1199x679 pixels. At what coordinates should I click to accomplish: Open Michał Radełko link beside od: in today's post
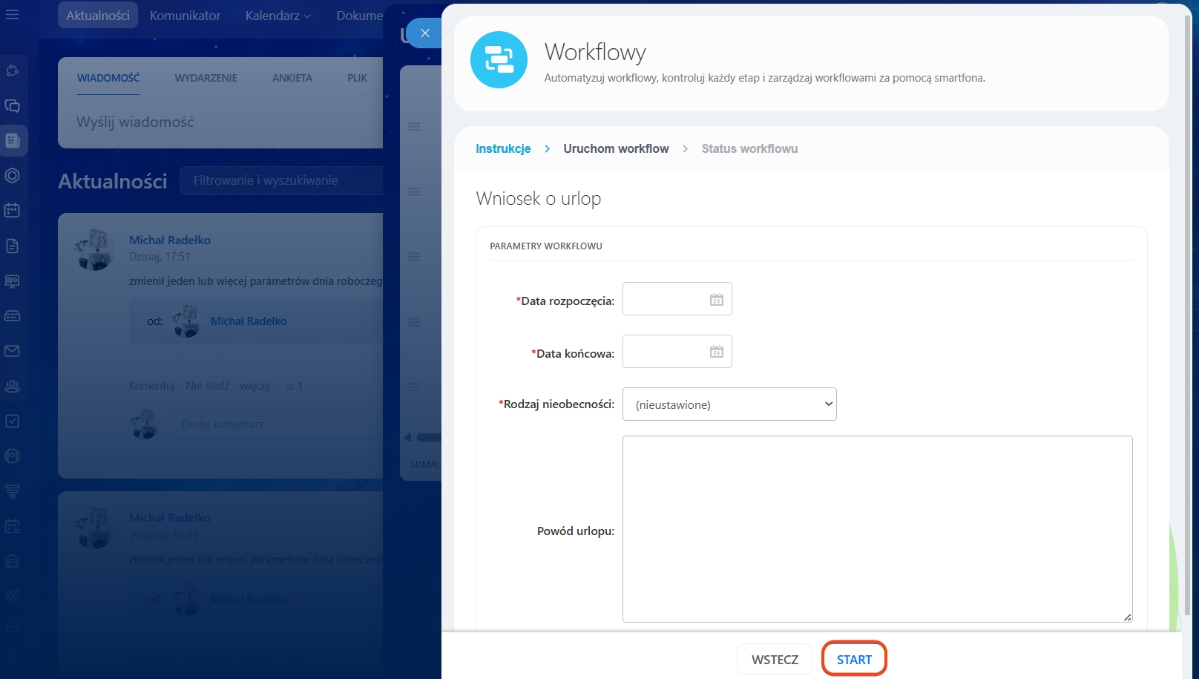[249, 321]
